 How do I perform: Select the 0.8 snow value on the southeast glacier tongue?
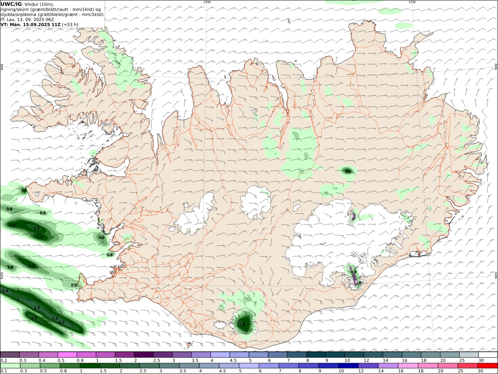[x=354, y=272]
